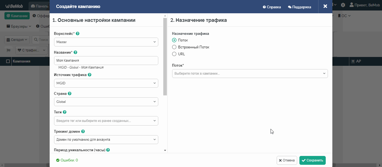The image size is (382, 167).
Task: Click help icon beside Трекинг домен
Action: pos(83,132)
